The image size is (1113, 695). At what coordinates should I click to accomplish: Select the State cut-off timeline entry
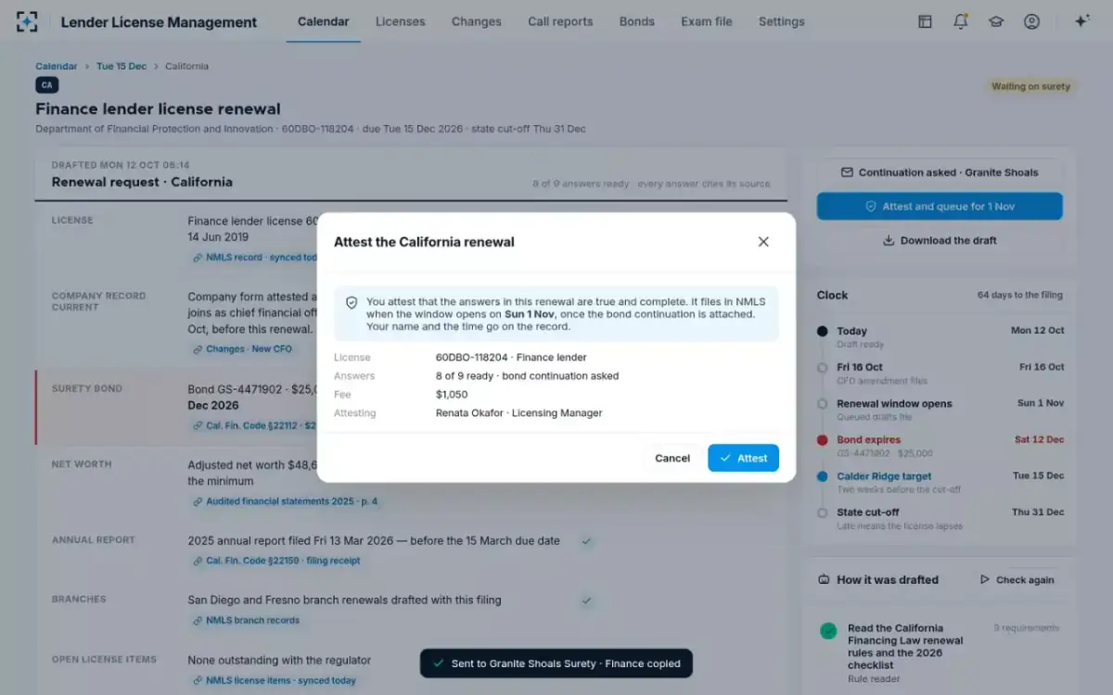pyautogui.click(x=940, y=518)
